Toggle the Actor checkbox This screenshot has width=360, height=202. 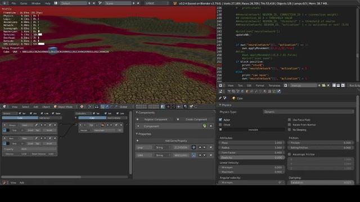pos(220,120)
